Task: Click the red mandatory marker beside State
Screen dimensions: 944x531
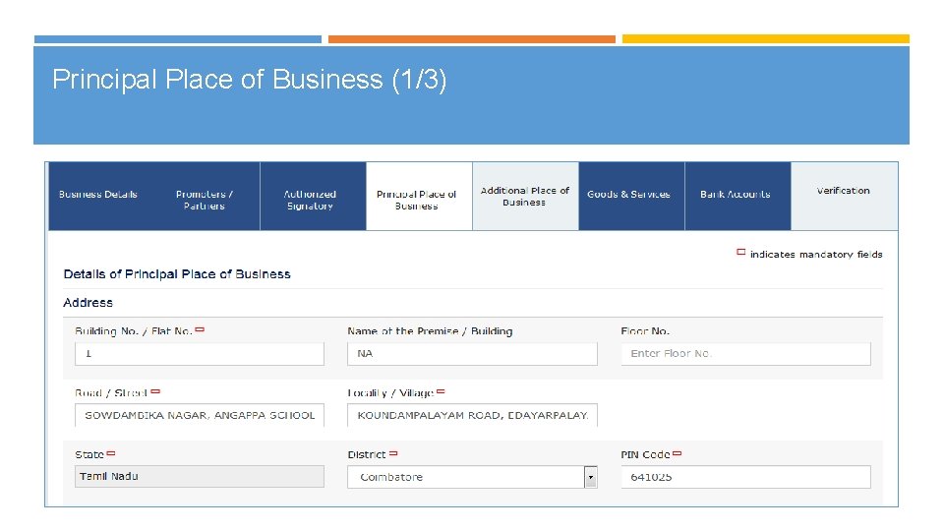Action: (x=111, y=453)
